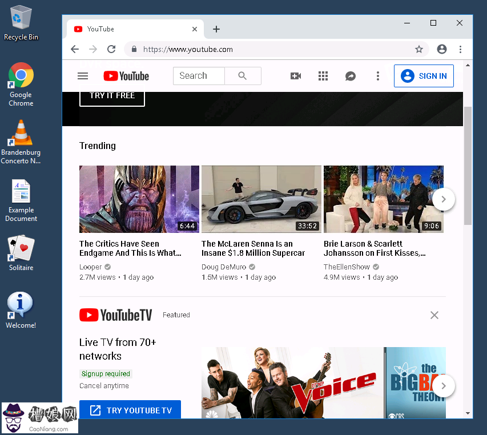Viewport: 487px width, 435px height.
Task: Open the YouTube hamburger guide menu
Action: (x=83, y=76)
